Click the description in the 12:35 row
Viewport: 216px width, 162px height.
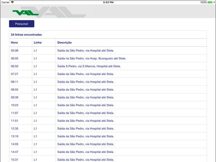coord(86,128)
